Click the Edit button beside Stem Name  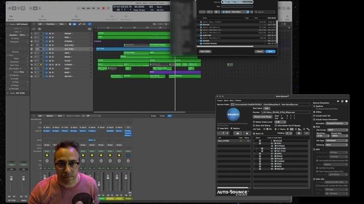[x=267, y=108]
